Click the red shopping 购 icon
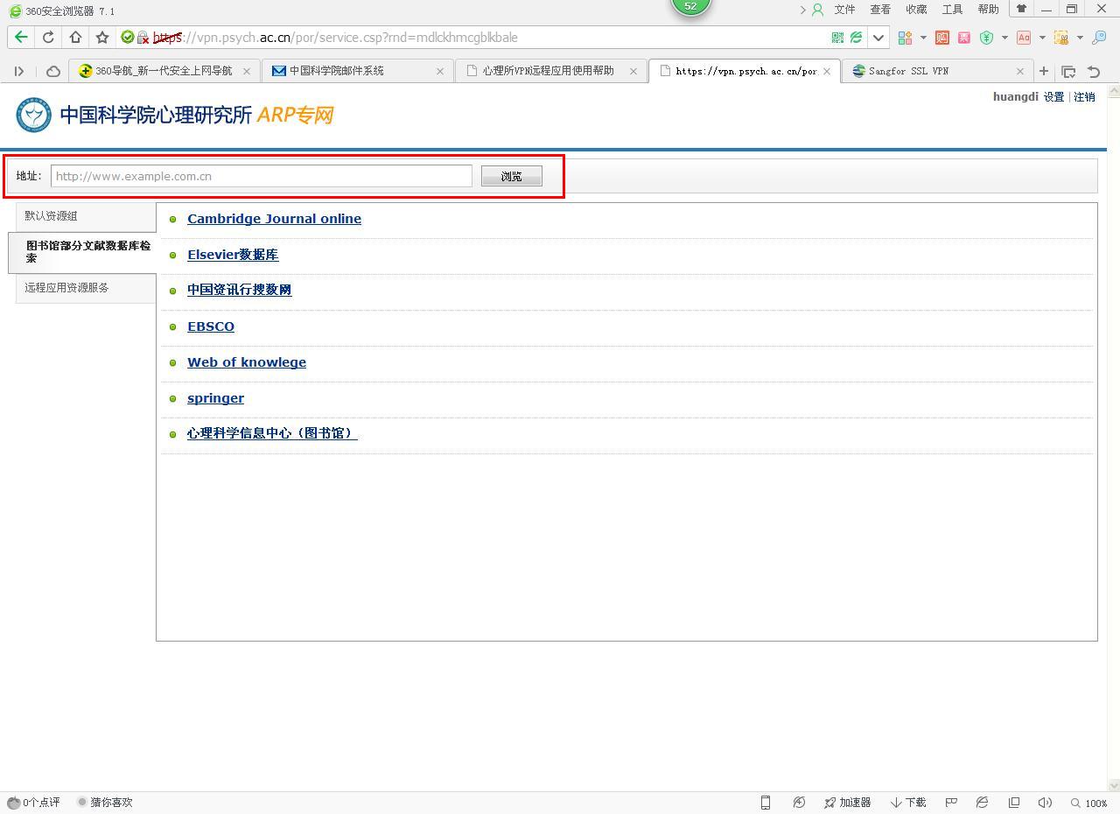 pos(942,38)
